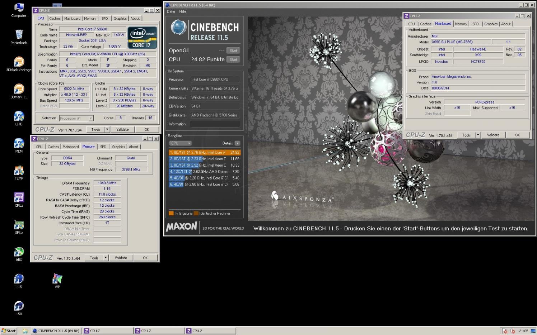Screen dimensions: 537x335
Task: Open the Rangliste CPU dropdown
Action: [180, 143]
